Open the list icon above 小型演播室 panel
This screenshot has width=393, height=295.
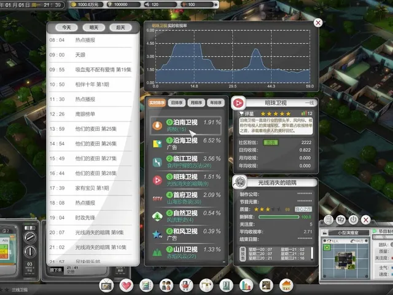coord(329,220)
